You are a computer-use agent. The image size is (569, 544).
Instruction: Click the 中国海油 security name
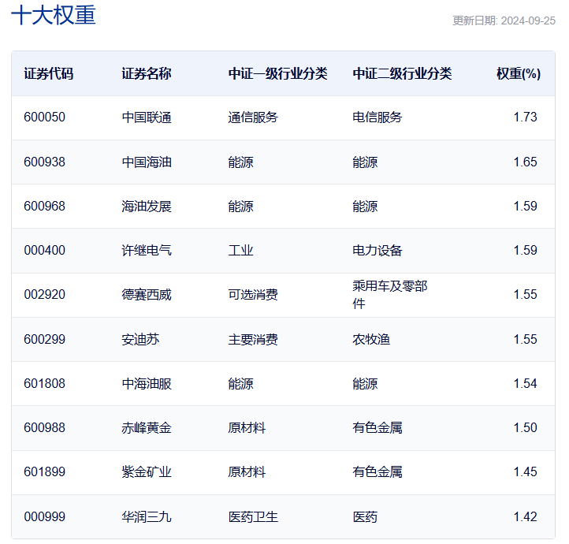pyautogui.click(x=147, y=162)
